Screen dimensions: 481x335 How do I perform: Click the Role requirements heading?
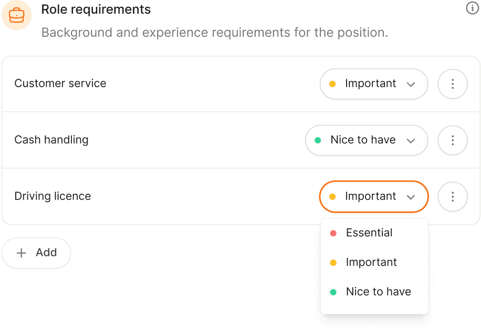(x=96, y=9)
